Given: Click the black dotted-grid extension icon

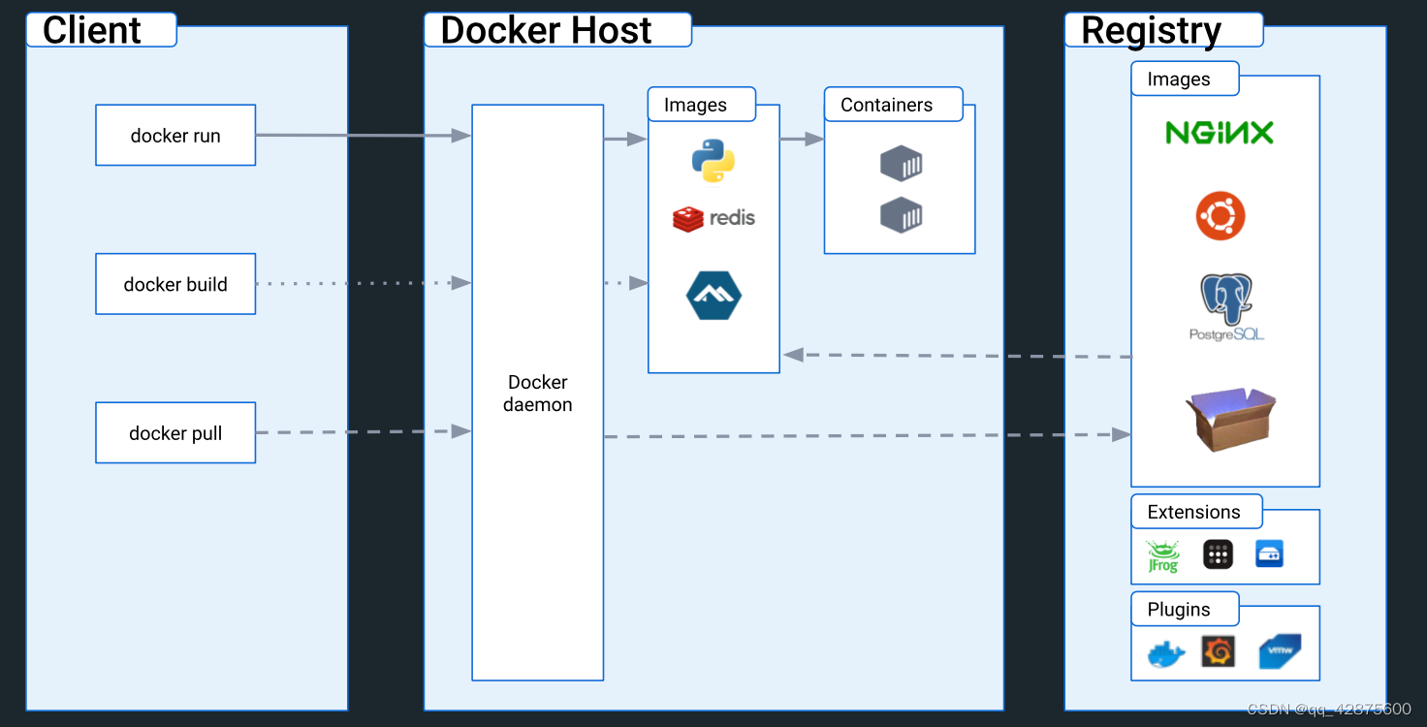Looking at the screenshot, I should pyautogui.click(x=1219, y=554).
